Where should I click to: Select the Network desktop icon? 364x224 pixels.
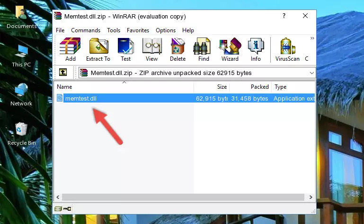21,95
